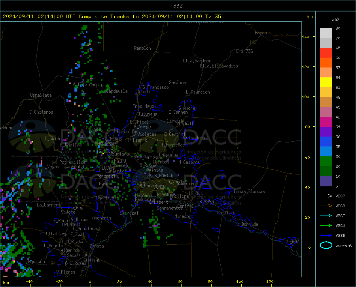Click the 'TUNUYAN' map label
The image size is (356, 287).
pos(92,260)
